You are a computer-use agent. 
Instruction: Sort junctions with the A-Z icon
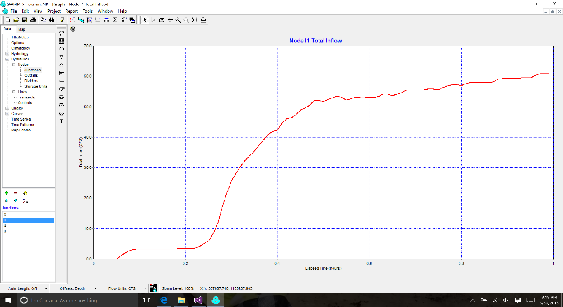pyautogui.click(x=25, y=200)
